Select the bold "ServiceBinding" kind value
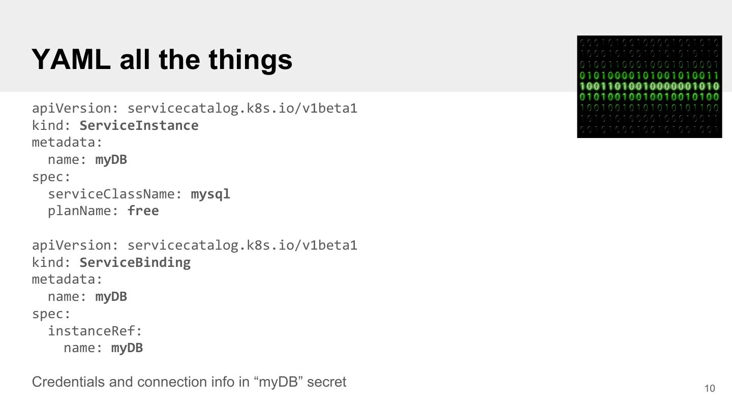The height and width of the screenshot is (411, 732). (135, 262)
